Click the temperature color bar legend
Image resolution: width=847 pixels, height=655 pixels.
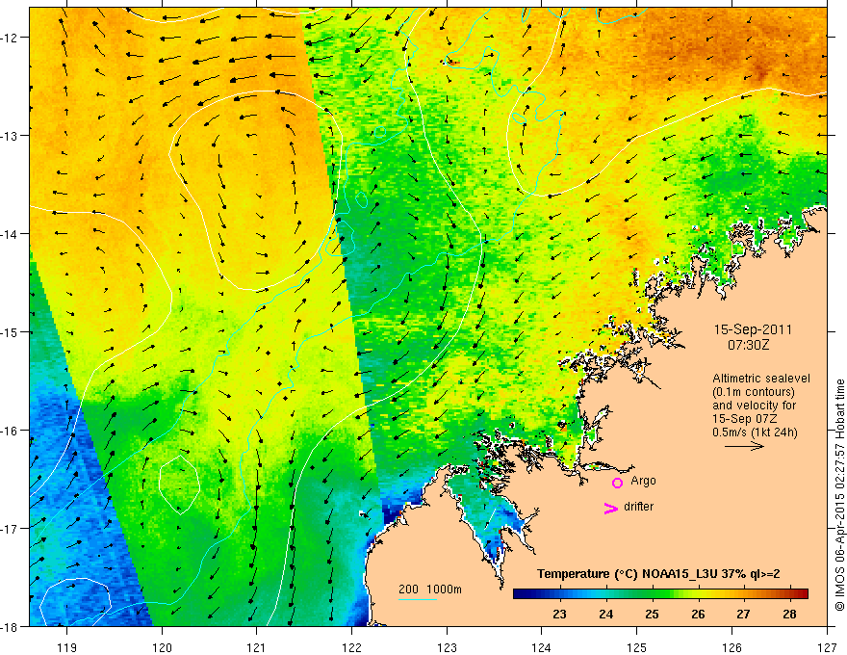pos(660,593)
